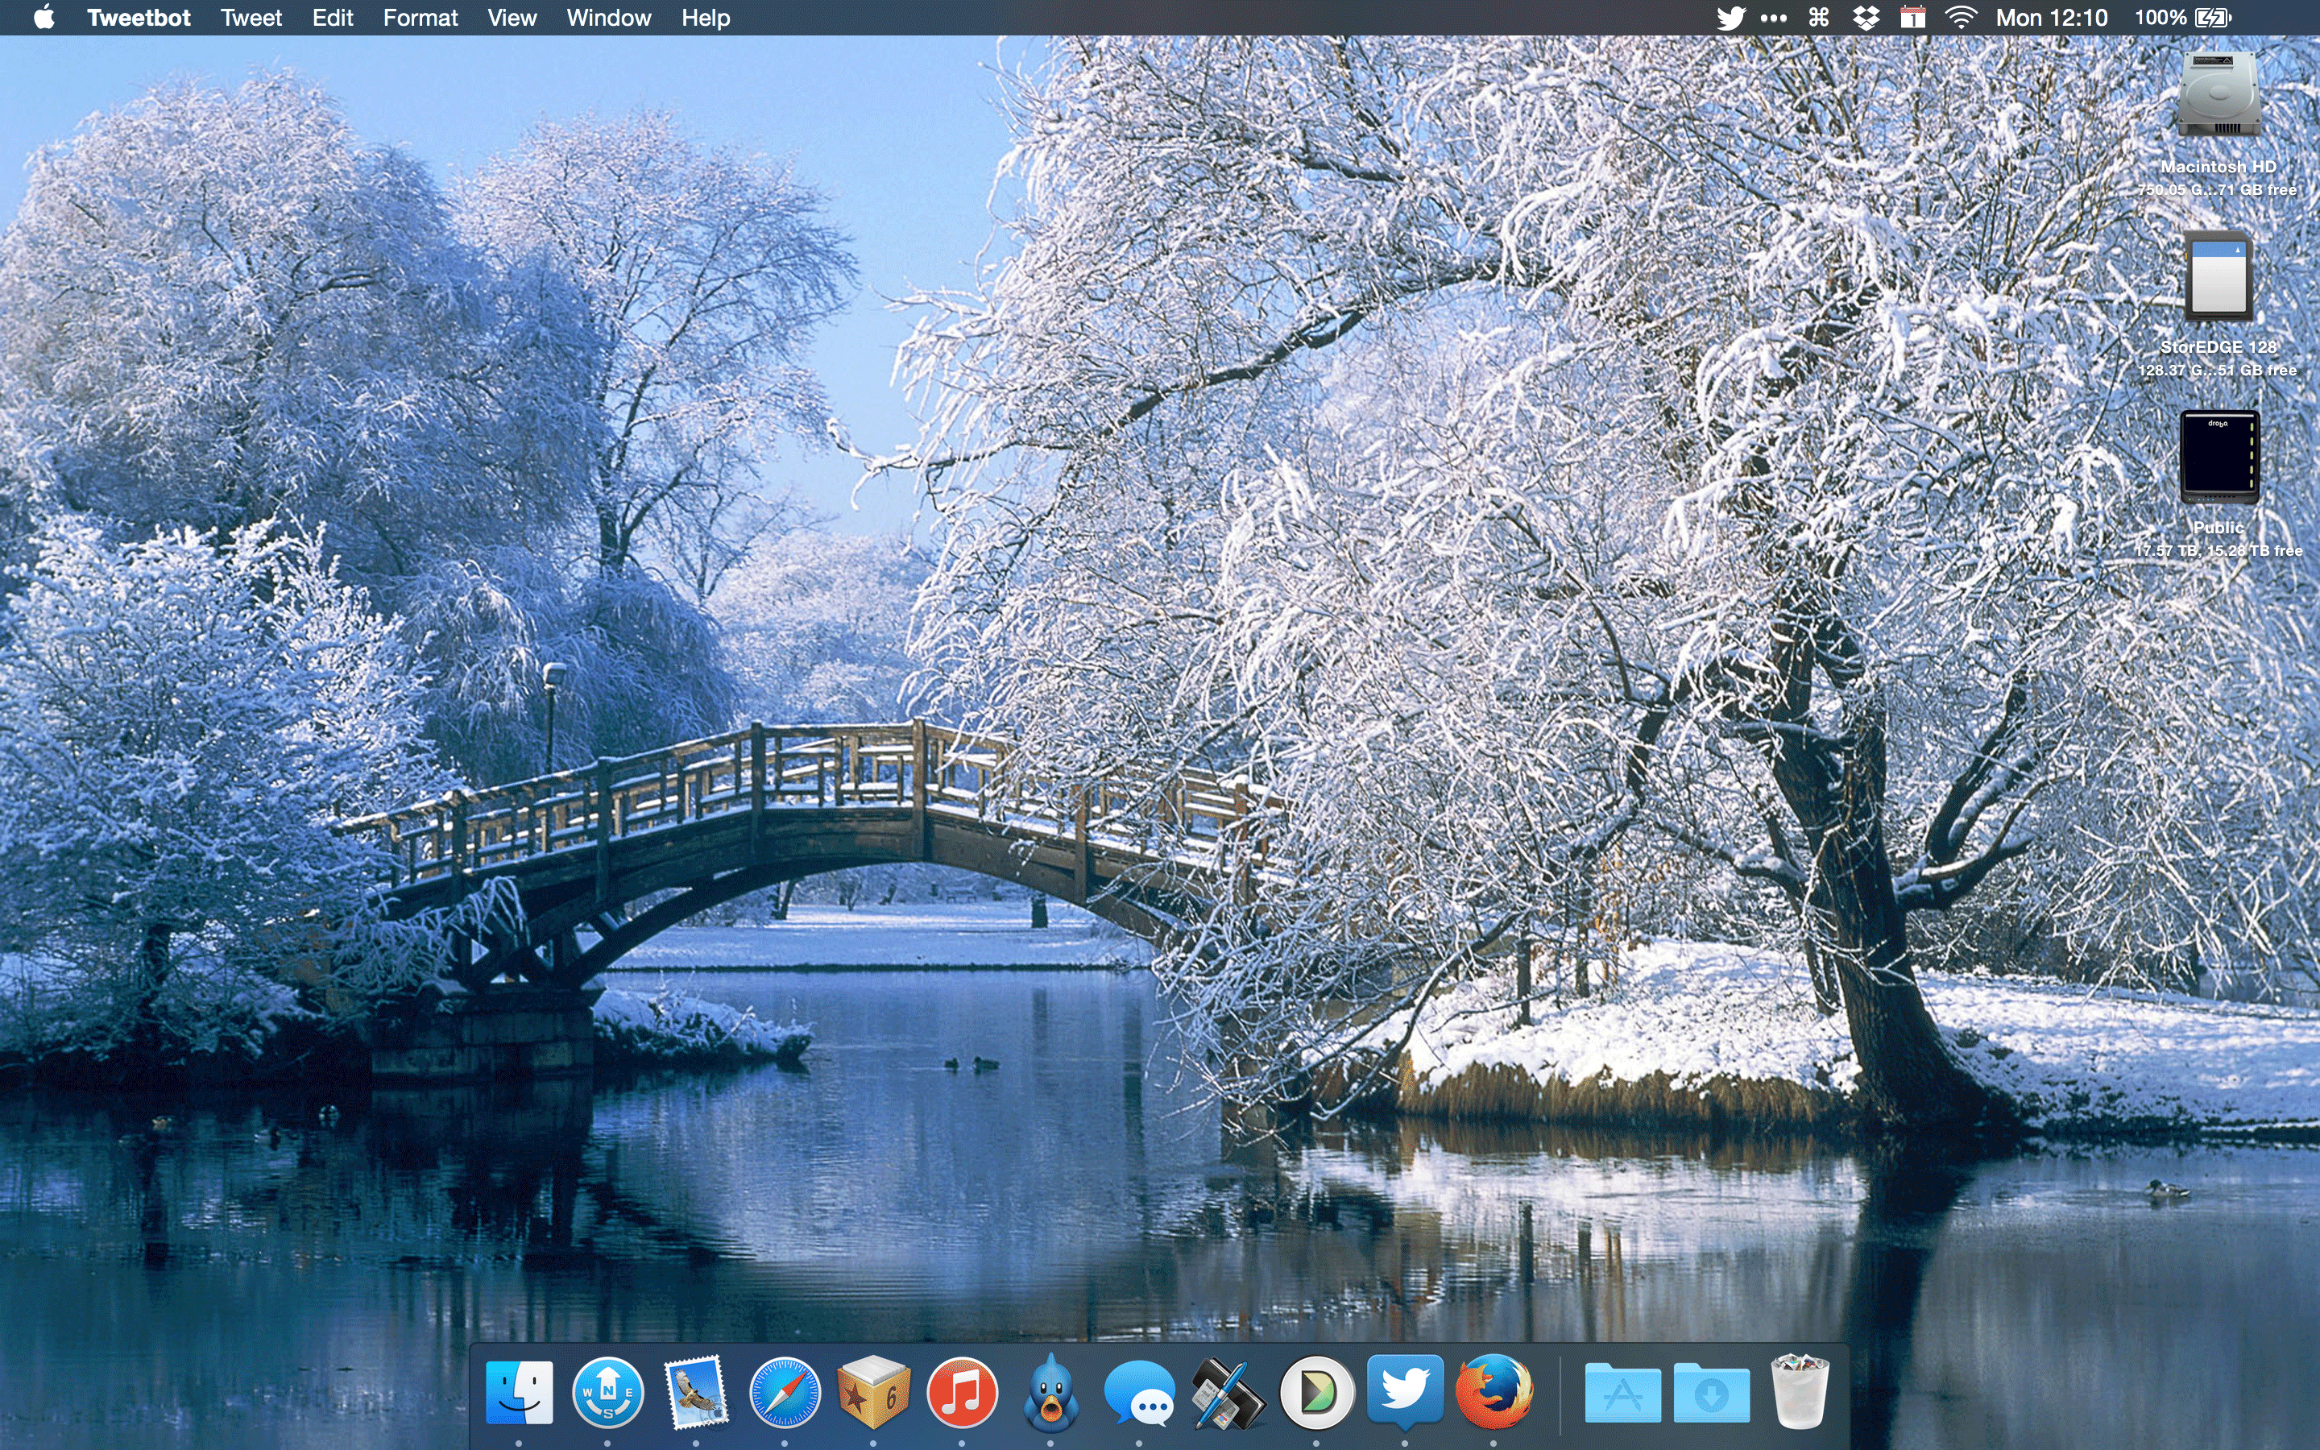This screenshot has width=2320, height=1450.
Task: Select the Macintosh HD desktop drive
Action: click(x=2218, y=96)
